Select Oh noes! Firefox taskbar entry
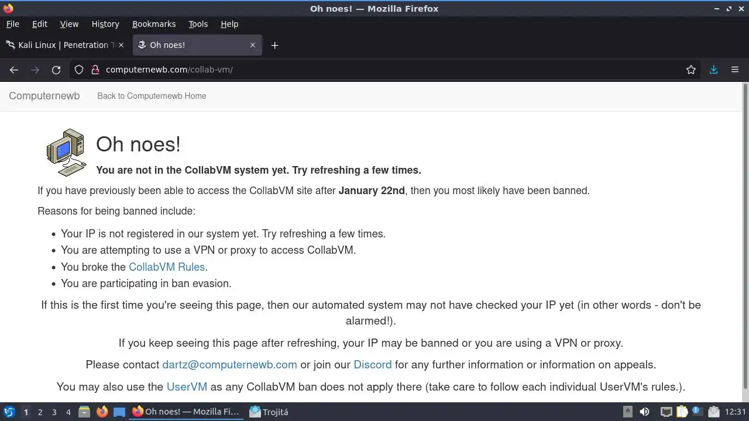 (x=185, y=412)
